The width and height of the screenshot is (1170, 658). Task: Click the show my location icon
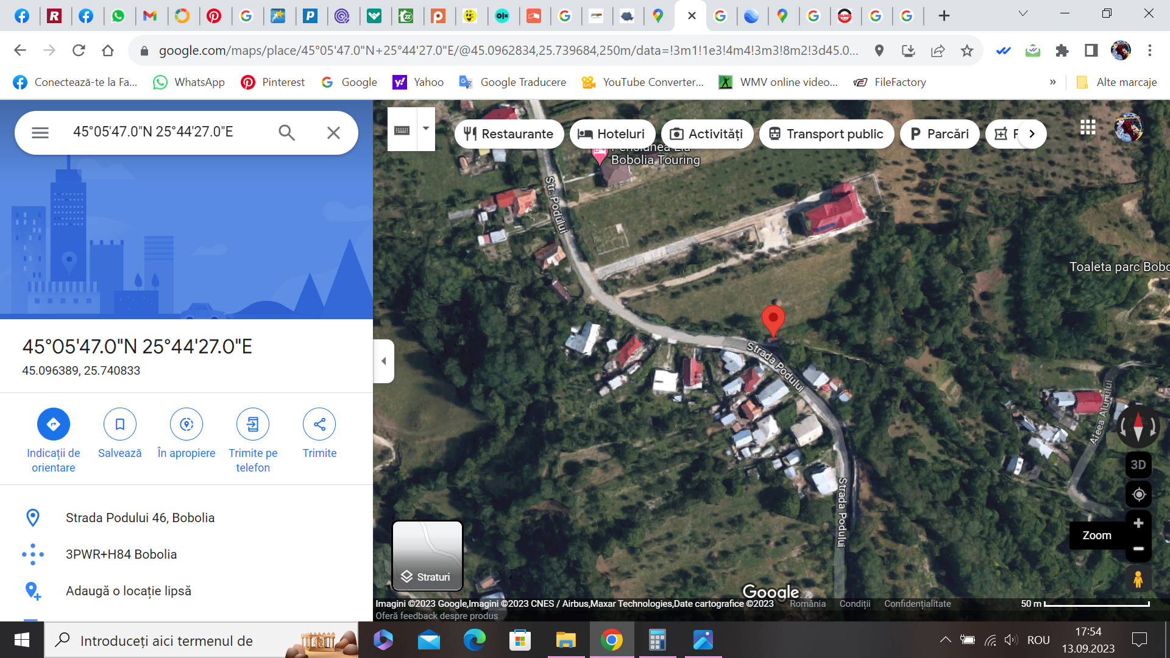[1138, 495]
